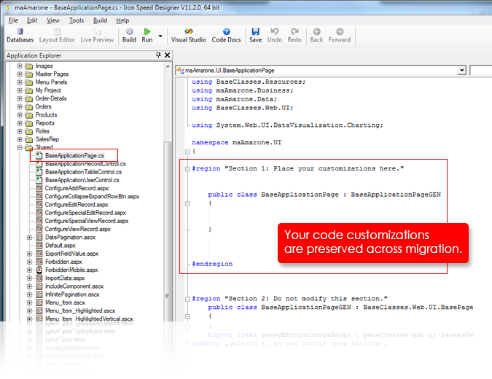492x379 pixels.
Task: Open ConfigureSpecialViewRecord.aspx
Action: tap(87, 221)
